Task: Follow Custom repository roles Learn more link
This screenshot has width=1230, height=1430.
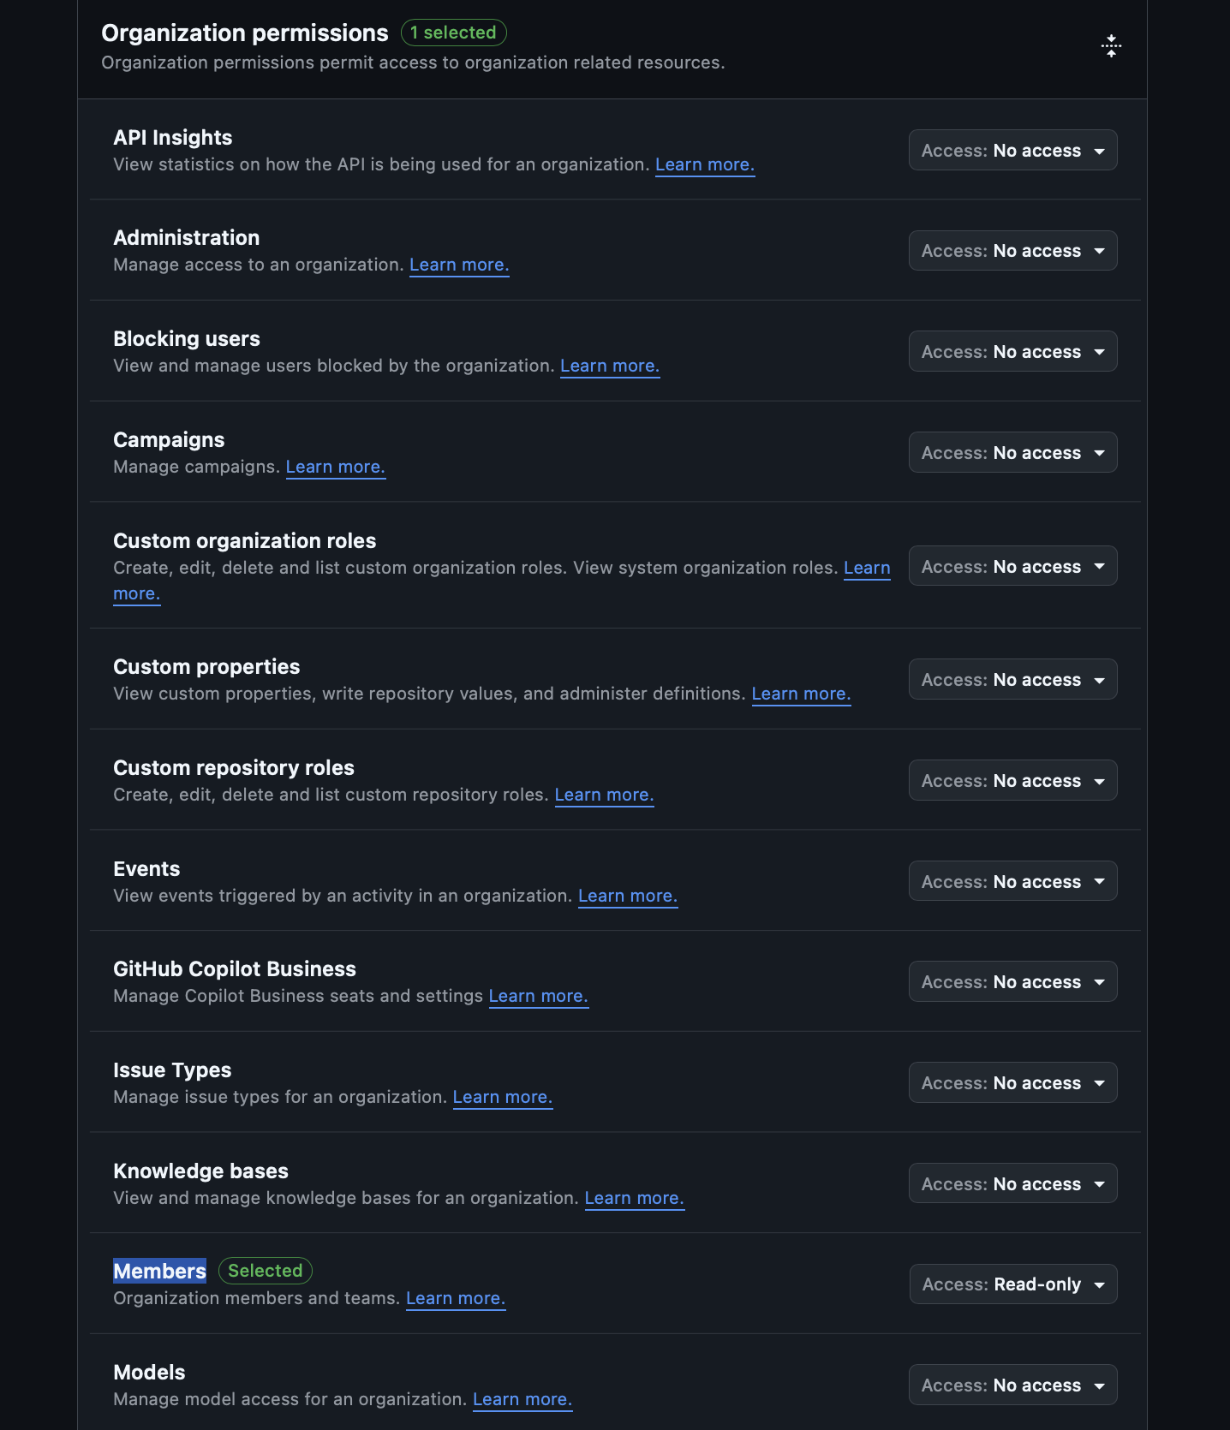Action: (604, 795)
